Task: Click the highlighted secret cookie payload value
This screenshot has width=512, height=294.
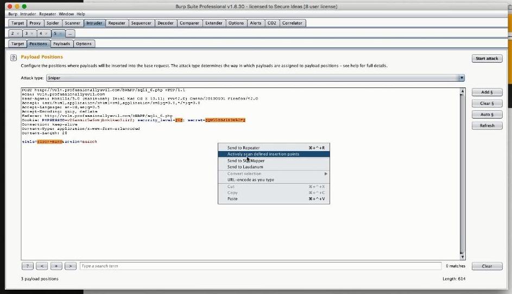Action: click(225, 120)
